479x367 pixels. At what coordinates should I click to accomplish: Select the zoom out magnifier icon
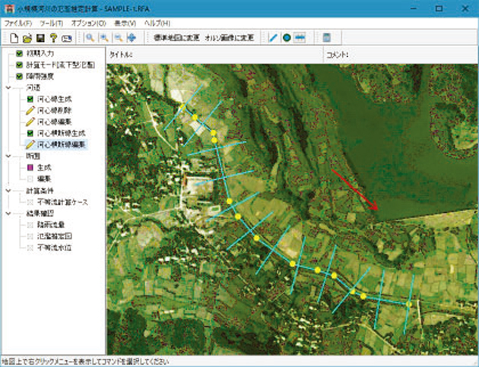pyautogui.click(x=118, y=37)
